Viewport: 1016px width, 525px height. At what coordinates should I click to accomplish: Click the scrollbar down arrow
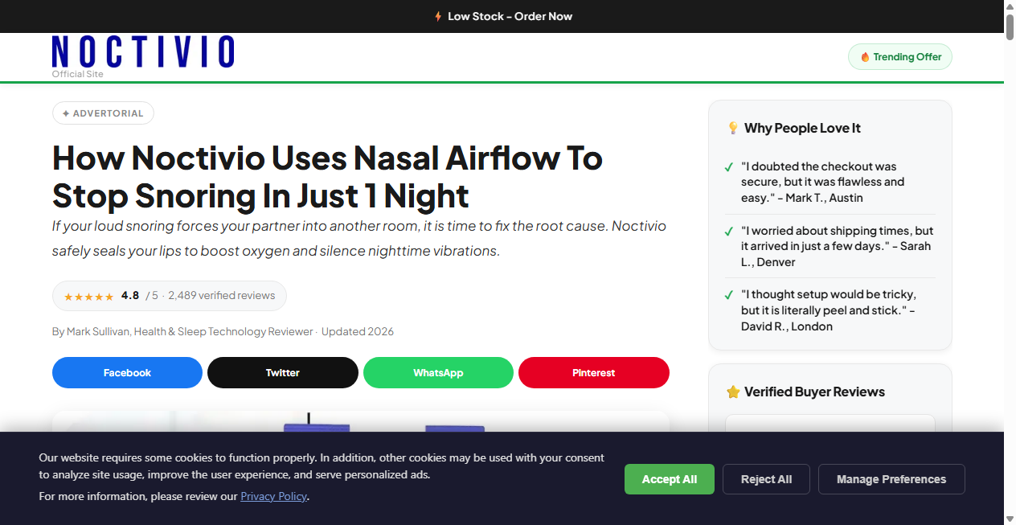(1010, 519)
